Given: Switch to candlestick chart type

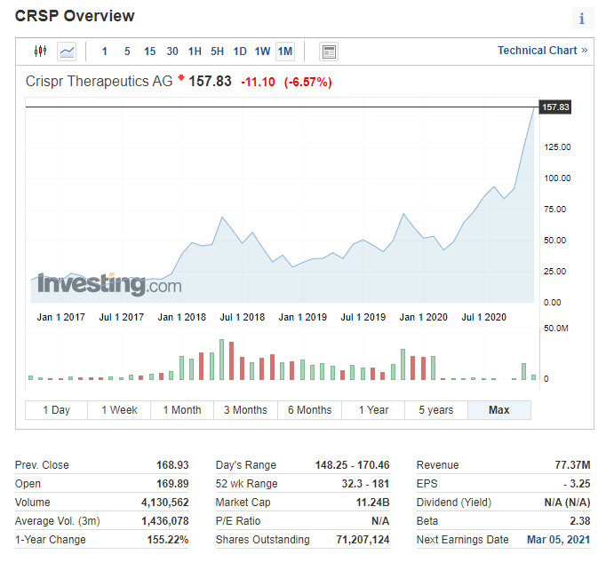Looking at the screenshot, I should click(x=40, y=51).
